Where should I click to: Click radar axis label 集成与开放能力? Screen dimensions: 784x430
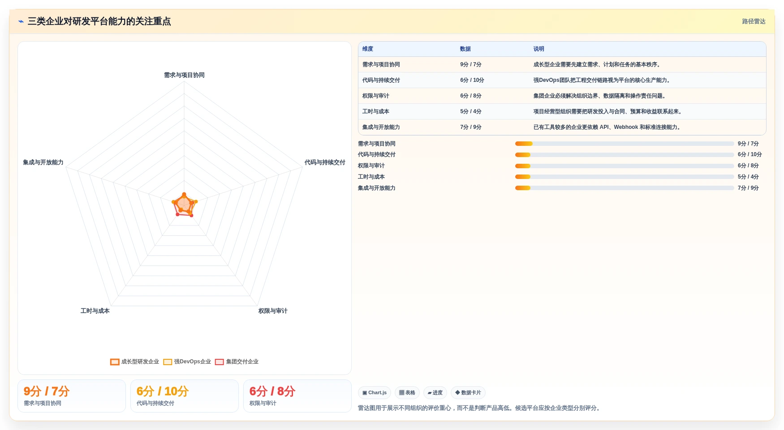43,162
